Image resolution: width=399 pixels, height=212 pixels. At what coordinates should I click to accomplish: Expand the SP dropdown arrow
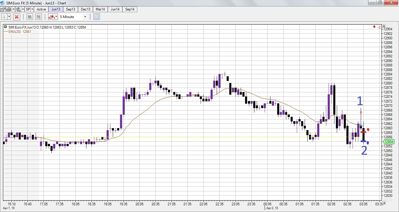tap(32, 9)
